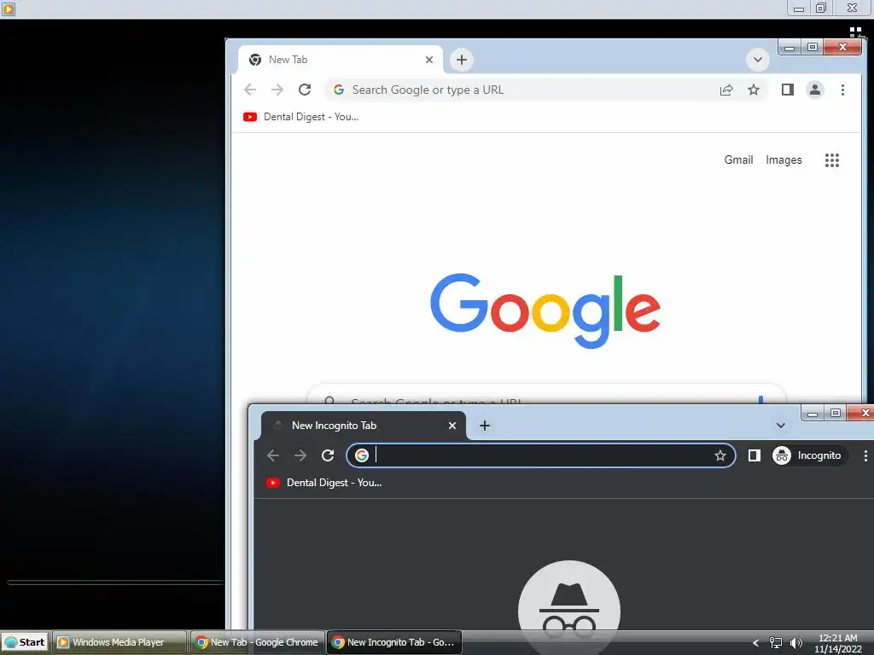Click microphone icon in Google search box

[x=761, y=400]
